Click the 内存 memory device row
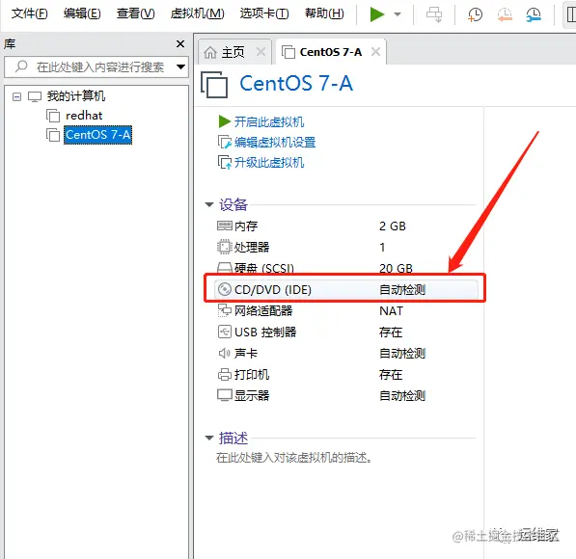Image resolution: width=576 pixels, height=559 pixels. pos(346,226)
